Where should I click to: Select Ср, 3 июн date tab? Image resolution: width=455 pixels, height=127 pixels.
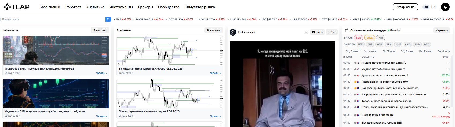tap(352, 51)
